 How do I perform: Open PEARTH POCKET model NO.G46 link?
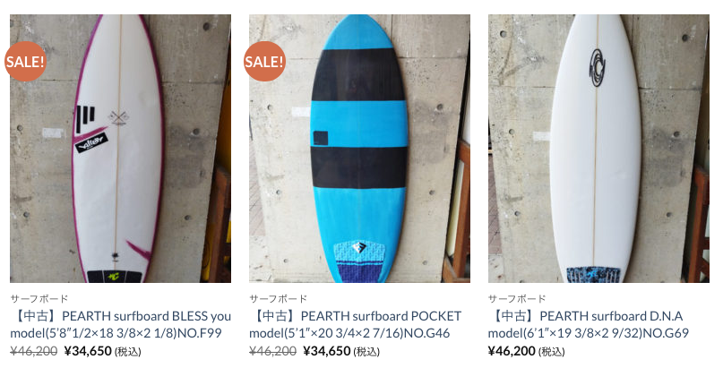pos(355,324)
